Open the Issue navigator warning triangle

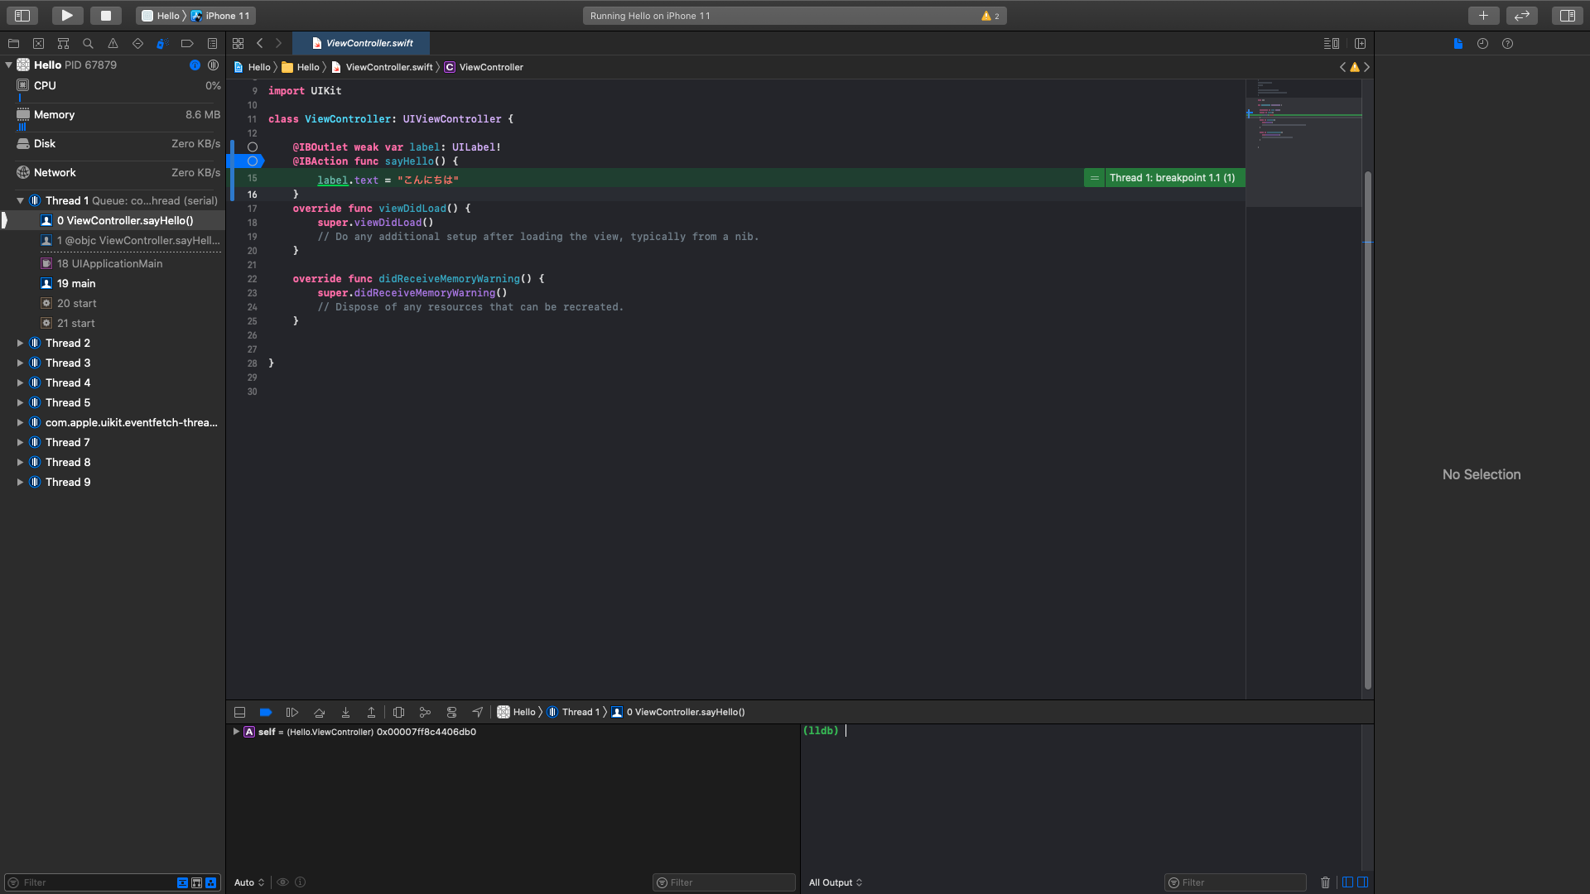pyautogui.click(x=113, y=43)
